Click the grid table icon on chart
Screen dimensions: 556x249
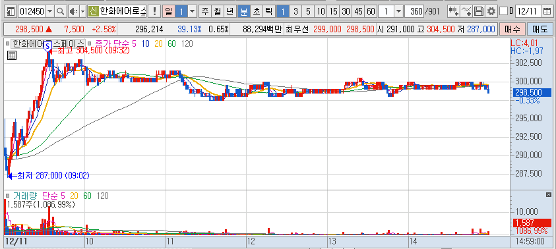pos(11,55)
